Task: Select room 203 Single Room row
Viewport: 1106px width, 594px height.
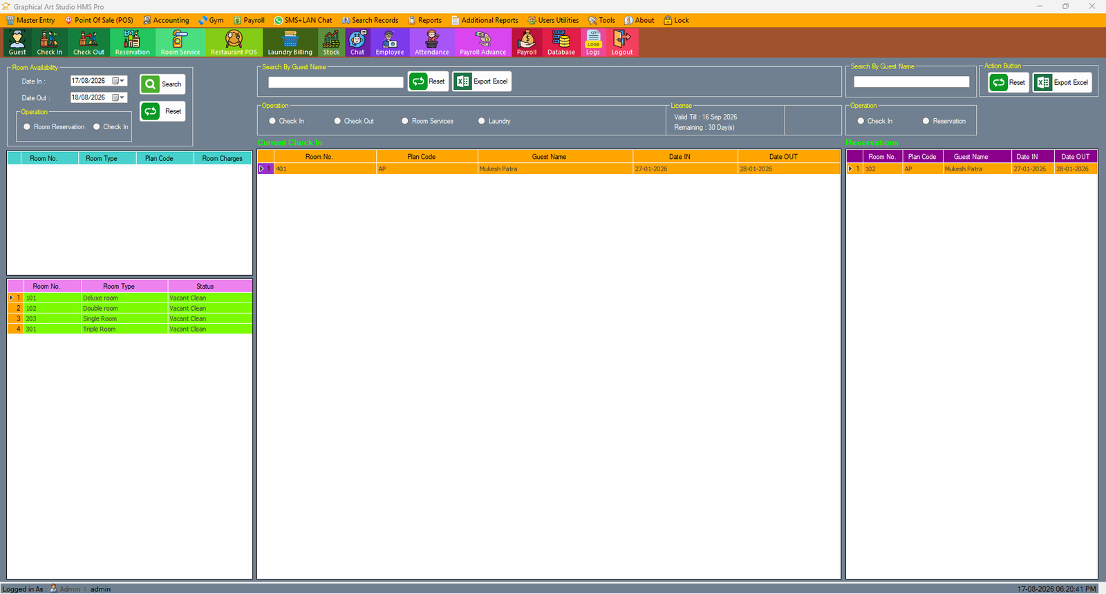Action: click(x=130, y=318)
